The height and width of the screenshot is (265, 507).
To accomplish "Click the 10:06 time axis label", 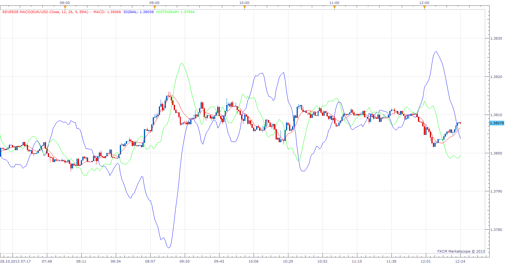I will click(254, 261).
